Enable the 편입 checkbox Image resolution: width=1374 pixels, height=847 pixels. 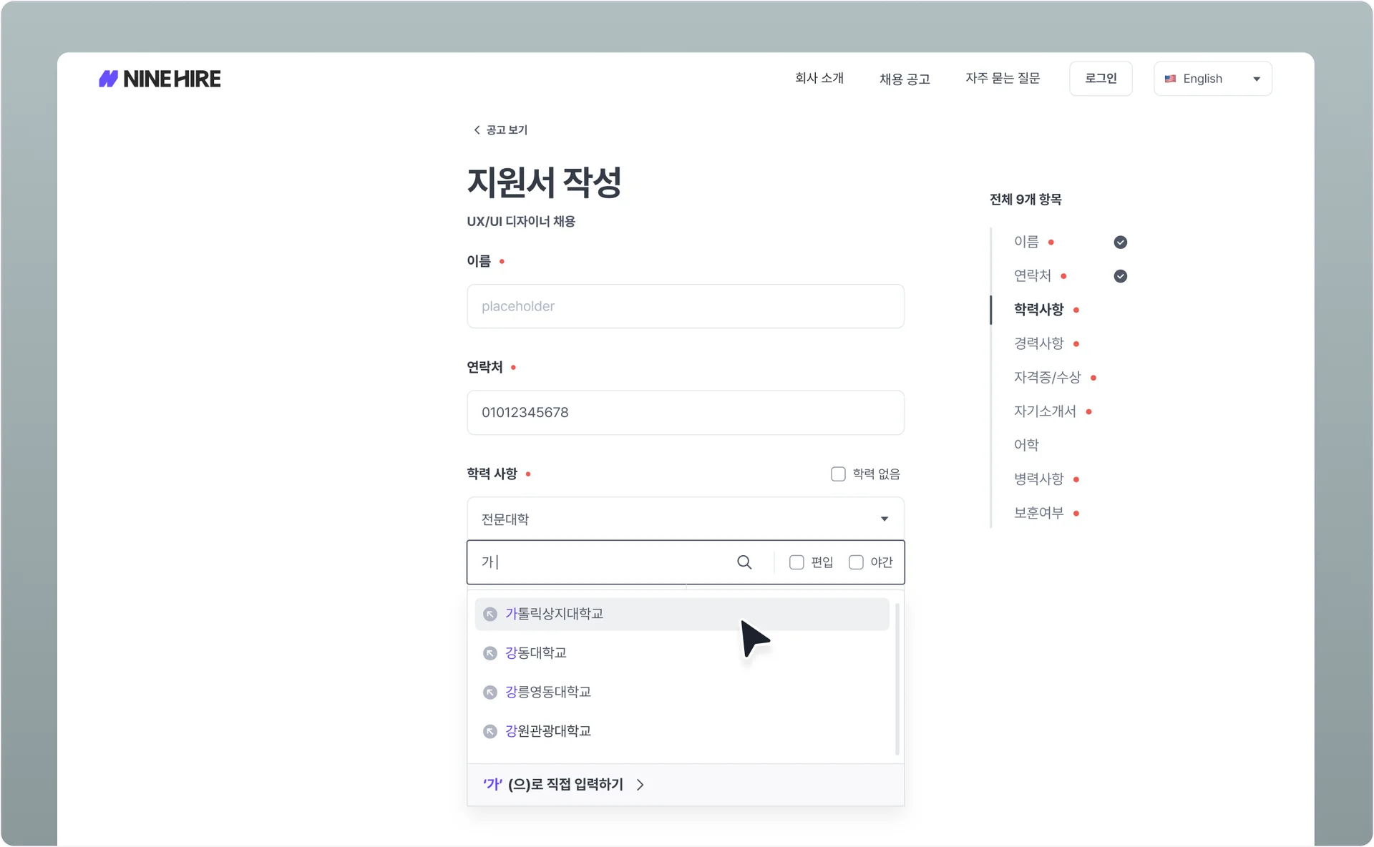[x=796, y=562]
